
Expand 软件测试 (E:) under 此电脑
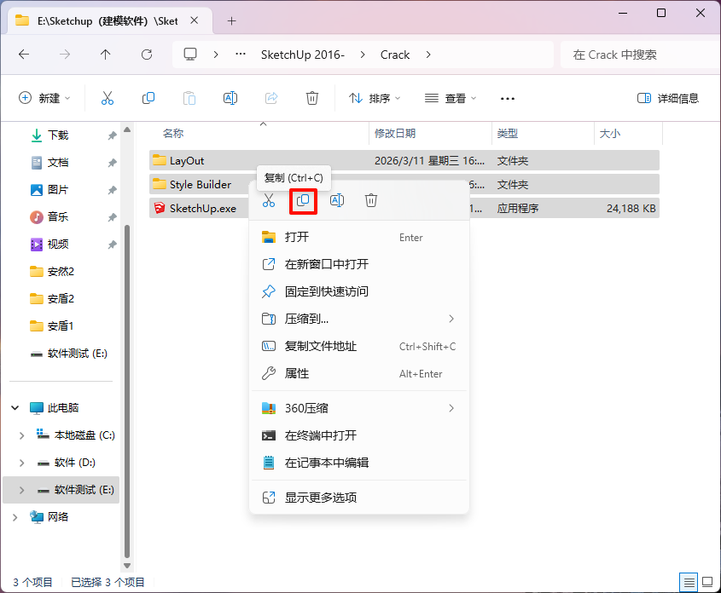(21, 490)
